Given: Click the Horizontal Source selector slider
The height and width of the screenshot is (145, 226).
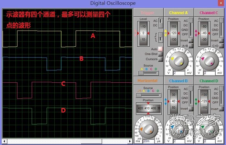Looking at the screenshot, I should [148, 95].
